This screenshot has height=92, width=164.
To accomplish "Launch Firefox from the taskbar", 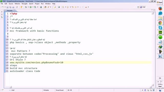I will [160, 8].
